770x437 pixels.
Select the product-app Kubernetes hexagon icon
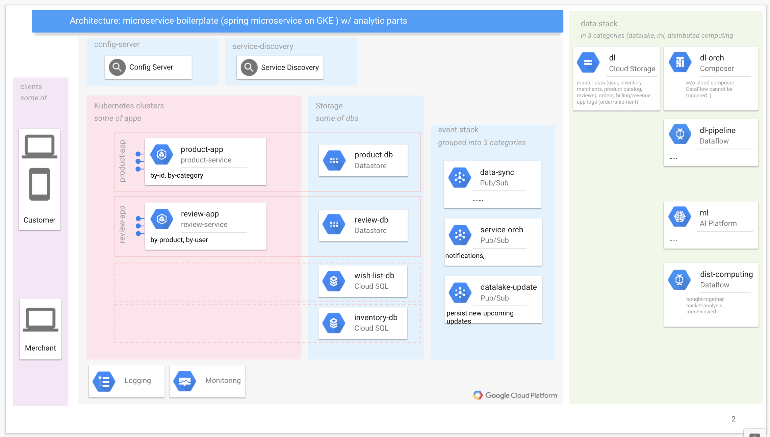pyautogui.click(x=162, y=155)
